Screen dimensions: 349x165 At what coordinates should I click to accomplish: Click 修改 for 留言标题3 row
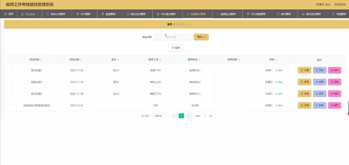tap(319, 94)
